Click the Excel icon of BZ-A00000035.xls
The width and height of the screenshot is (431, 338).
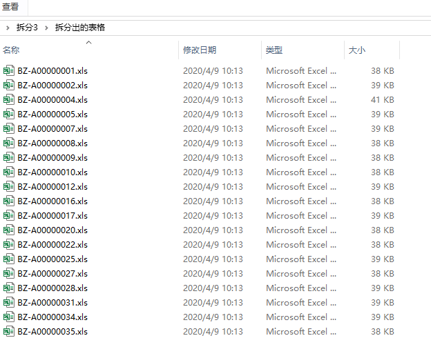pyautogui.click(x=9, y=331)
